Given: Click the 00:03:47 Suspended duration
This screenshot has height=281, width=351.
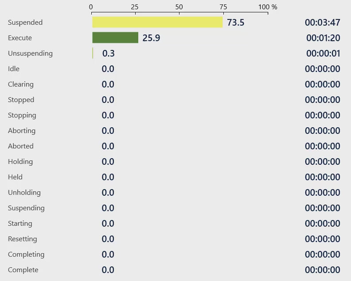Looking at the screenshot, I should (322, 23).
